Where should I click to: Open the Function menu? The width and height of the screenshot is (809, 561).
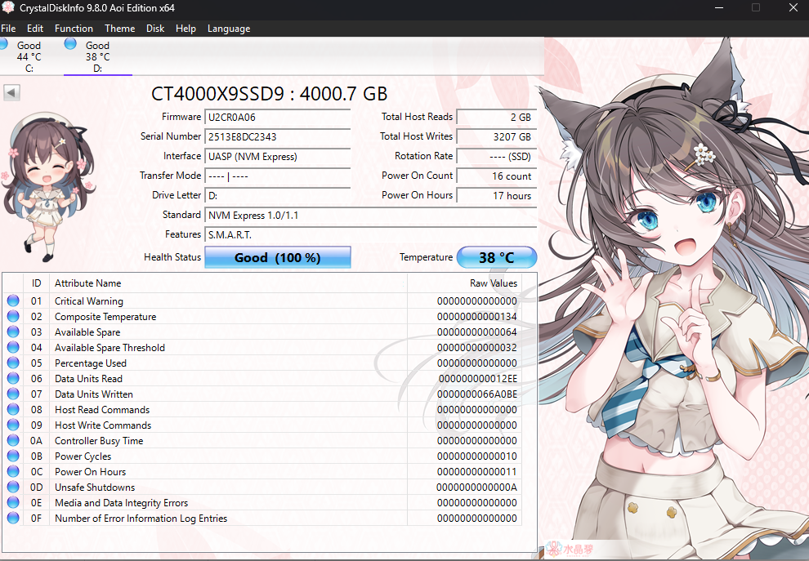tap(74, 29)
